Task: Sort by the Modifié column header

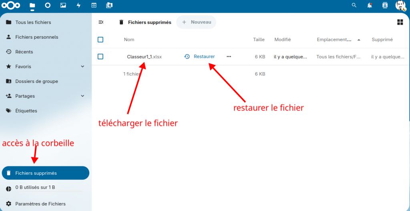Action: [x=283, y=39]
